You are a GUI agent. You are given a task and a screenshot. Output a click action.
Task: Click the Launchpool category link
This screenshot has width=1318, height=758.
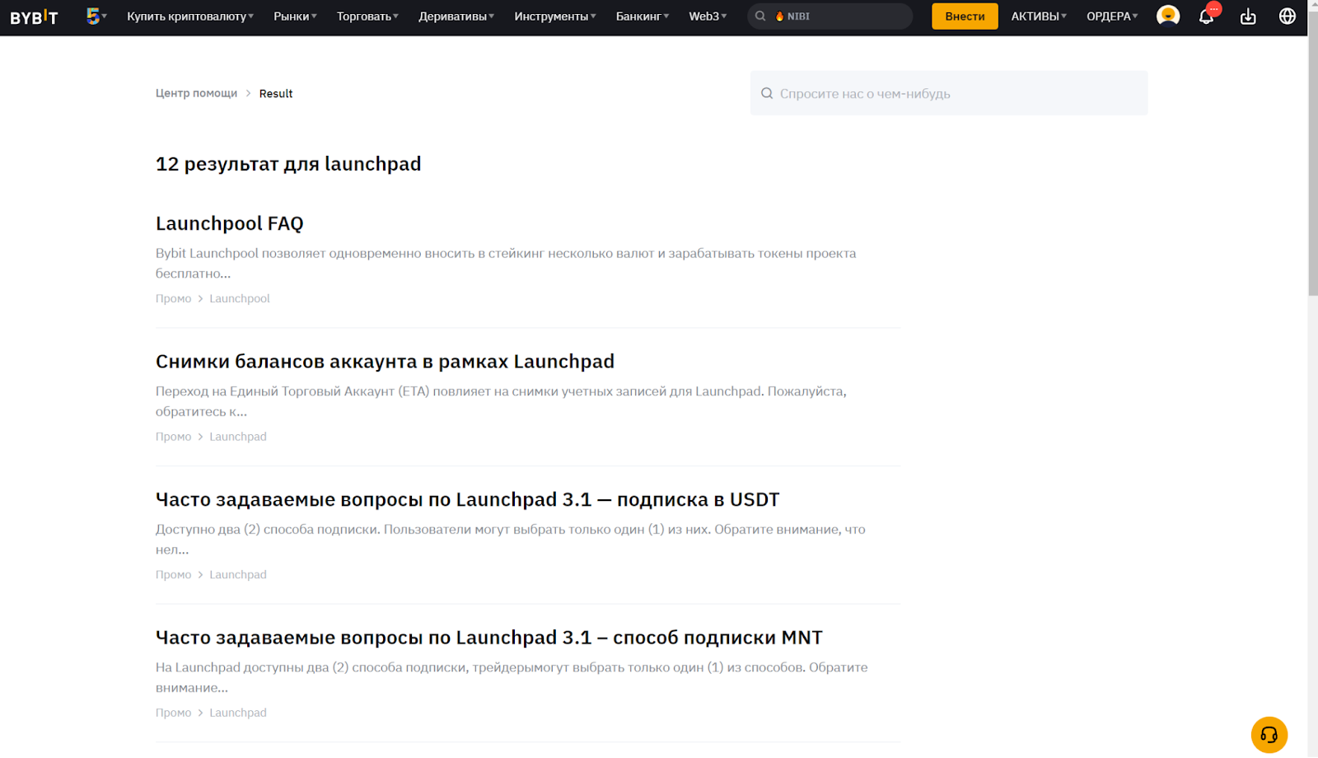pyautogui.click(x=239, y=298)
